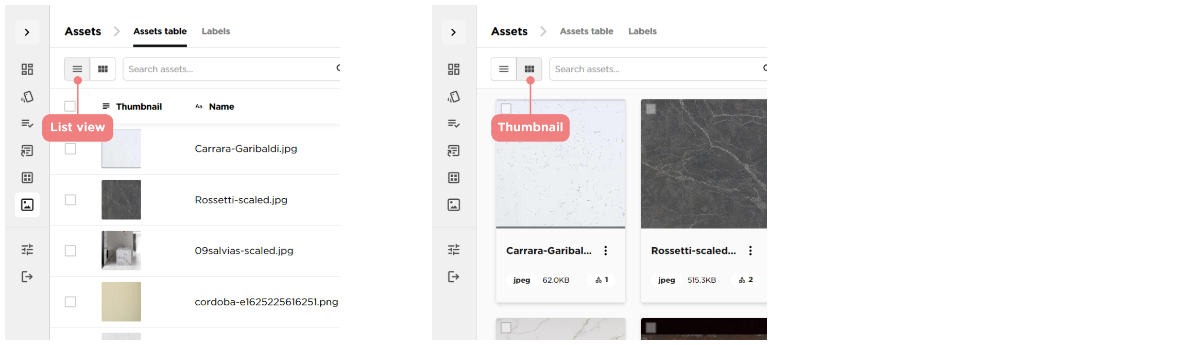Switch to grid view in the left panel toolbar

[103, 69]
